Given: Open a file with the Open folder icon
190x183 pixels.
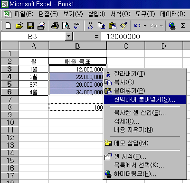Looking at the screenshot, I should (x=19, y=25).
